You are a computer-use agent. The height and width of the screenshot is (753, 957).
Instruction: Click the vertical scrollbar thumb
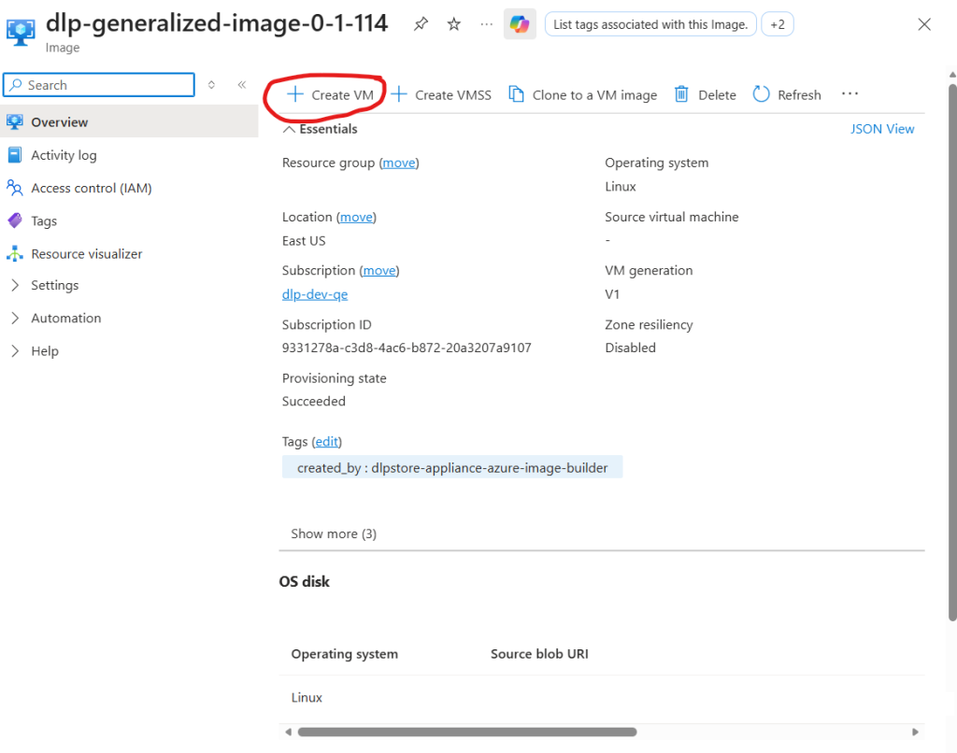tap(952, 353)
